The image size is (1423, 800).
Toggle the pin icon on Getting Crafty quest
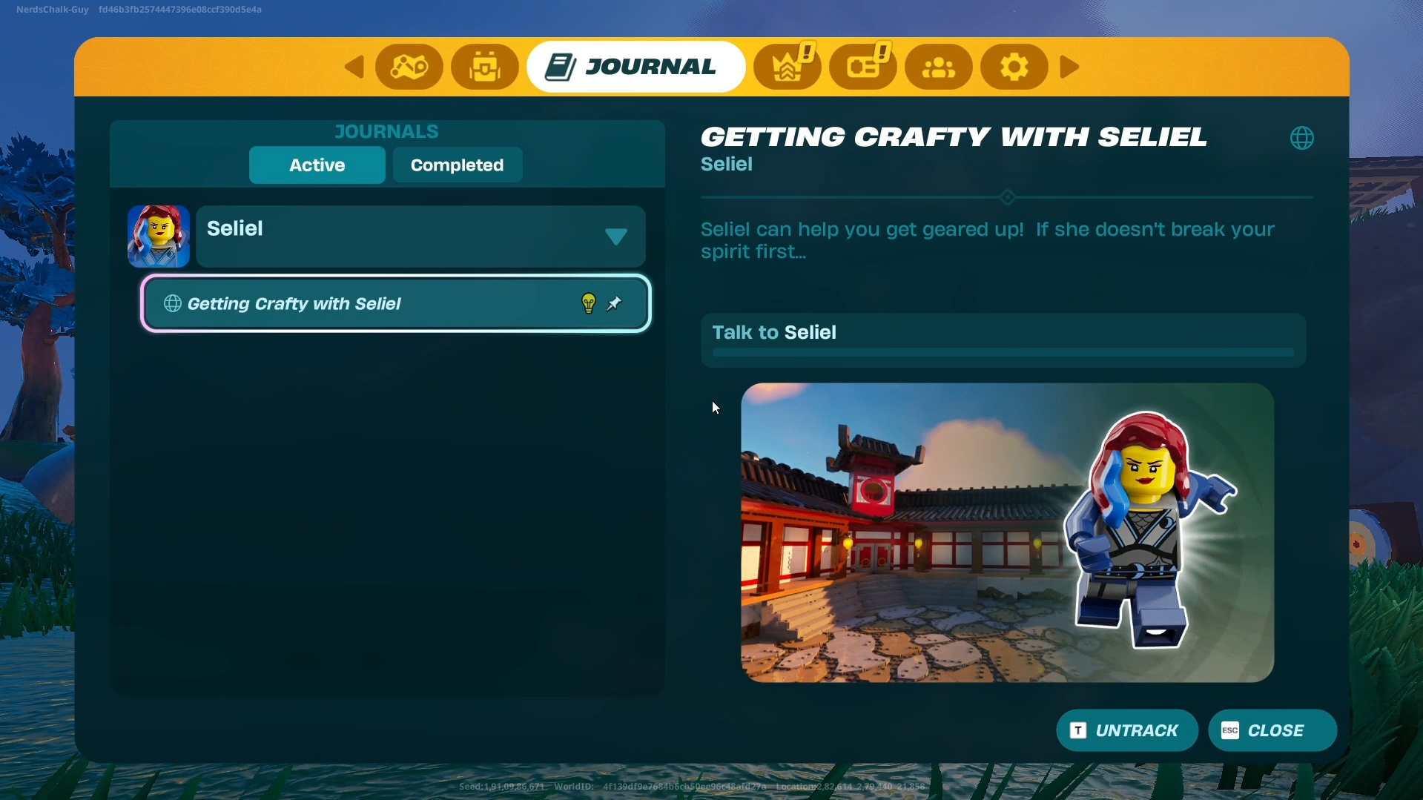click(615, 303)
